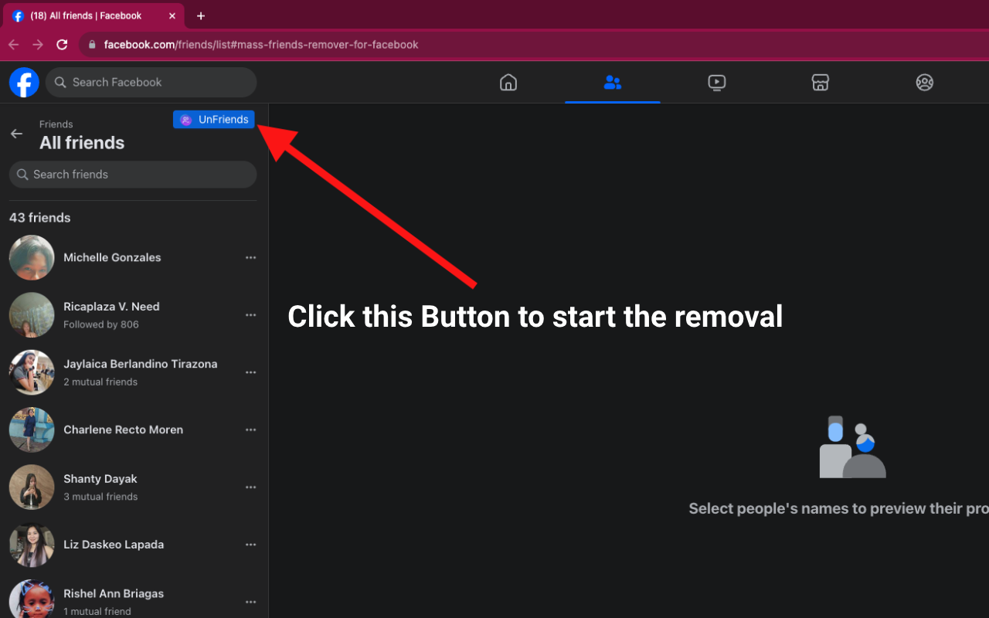The height and width of the screenshot is (618, 989).
Task: Open Liz Daskeo Lapada's profile
Action: tap(114, 544)
